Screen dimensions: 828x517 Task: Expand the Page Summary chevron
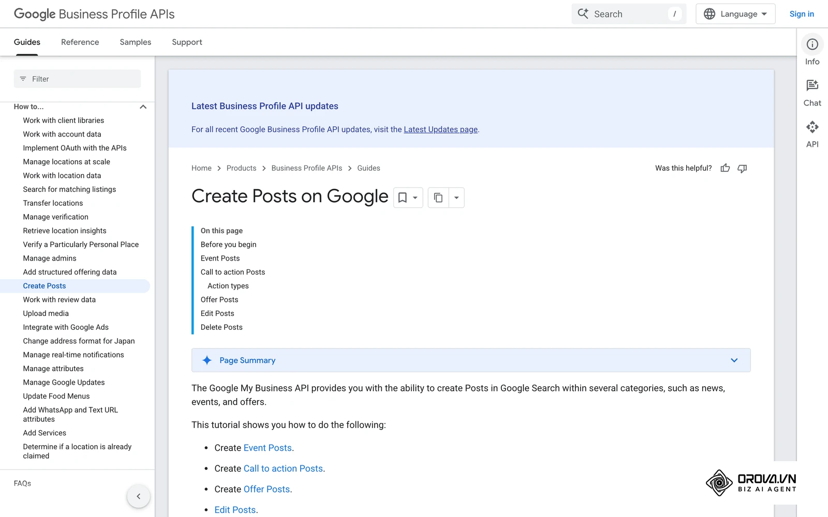[734, 360]
